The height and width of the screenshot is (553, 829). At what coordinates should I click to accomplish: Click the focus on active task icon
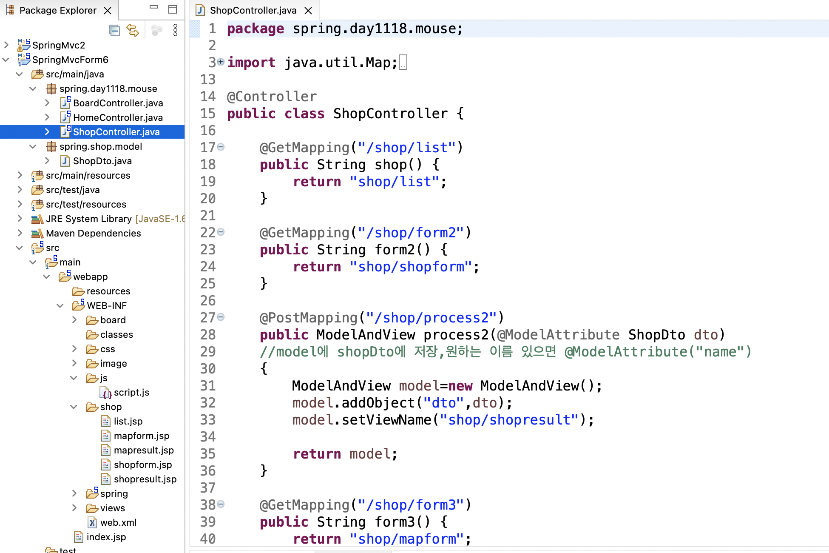[x=156, y=30]
